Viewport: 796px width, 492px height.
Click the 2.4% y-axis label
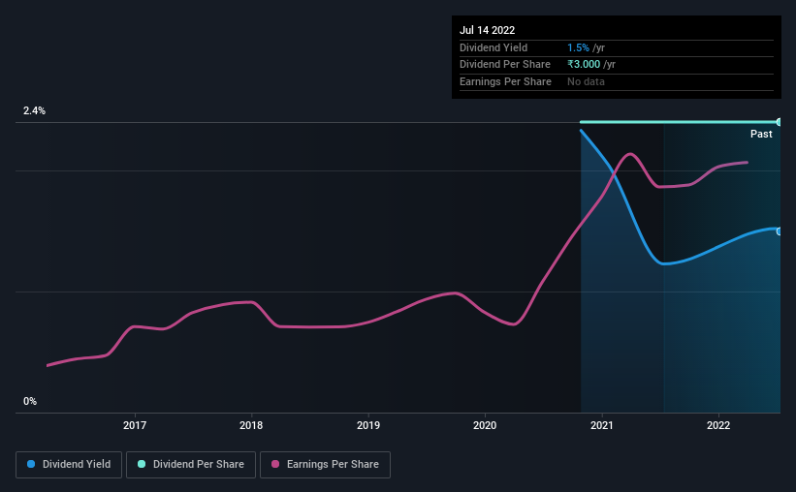pyautogui.click(x=34, y=110)
